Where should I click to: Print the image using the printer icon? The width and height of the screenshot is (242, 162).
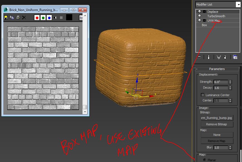tap(18, 17)
